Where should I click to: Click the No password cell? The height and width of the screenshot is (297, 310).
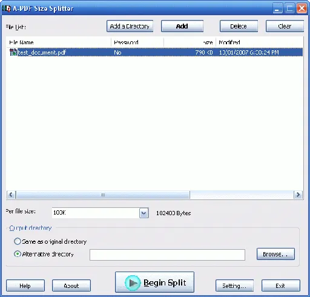click(117, 52)
